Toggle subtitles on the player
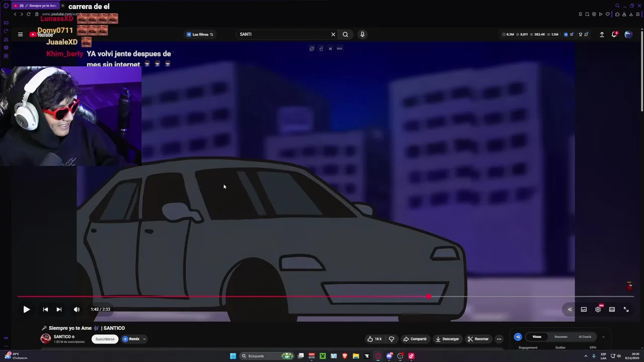 [x=584, y=309]
